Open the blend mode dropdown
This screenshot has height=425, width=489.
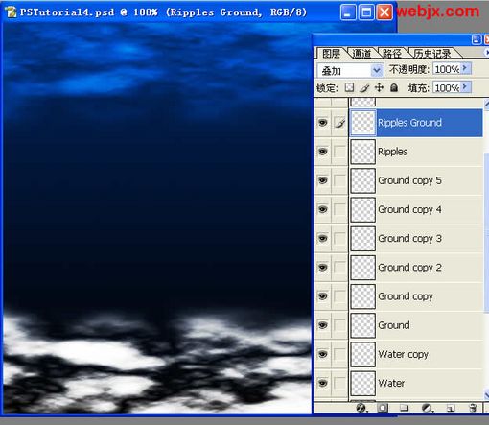[x=350, y=70]
